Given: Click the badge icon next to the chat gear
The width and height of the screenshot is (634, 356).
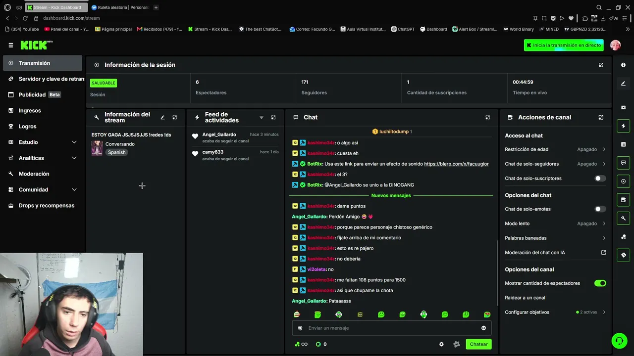Looking at the screenshot, I should [457, 344].
